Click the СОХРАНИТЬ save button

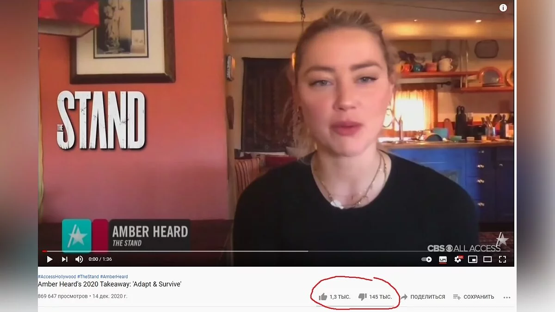[474, 297]
